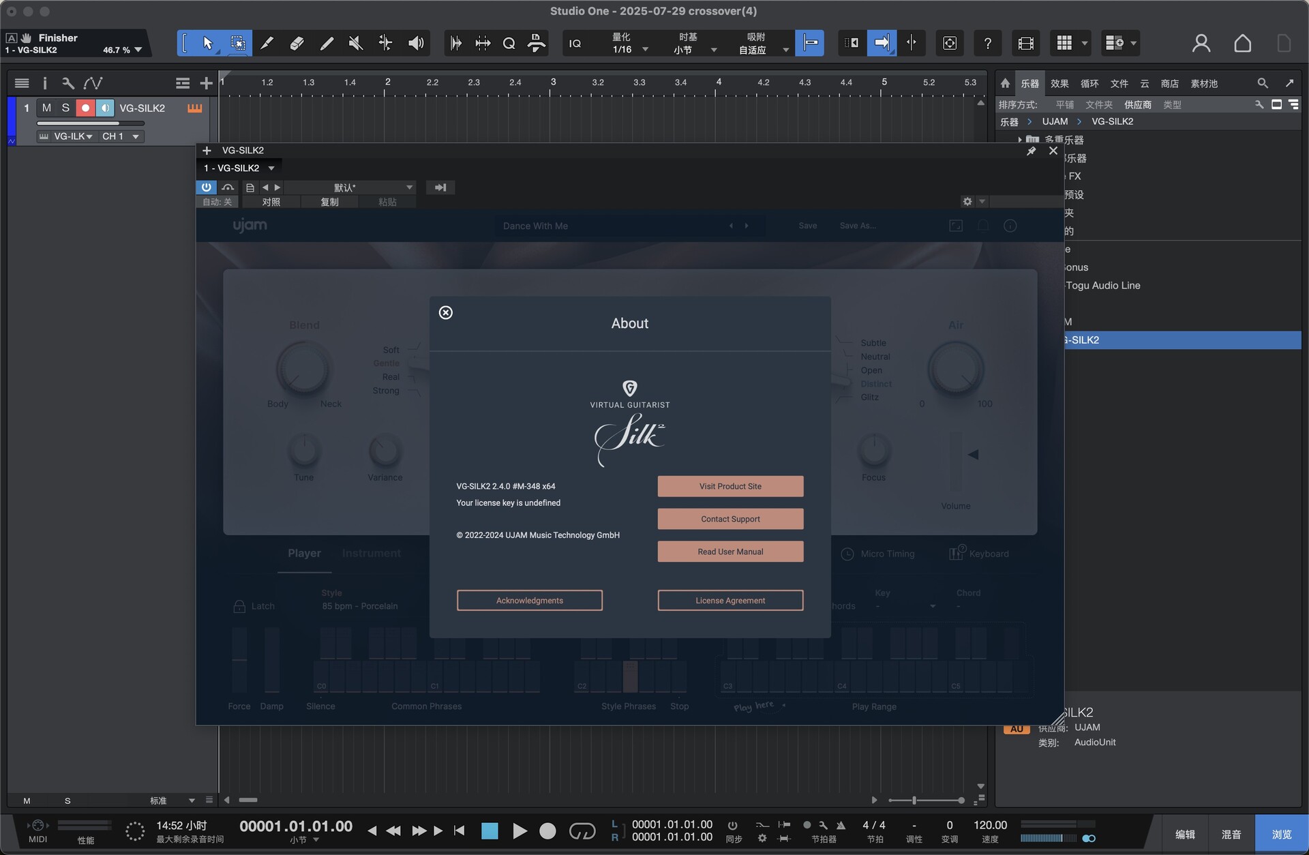Sort browser by 供应商
Viewport: 1309px width, 855px height.
(x=1138, y=104)
